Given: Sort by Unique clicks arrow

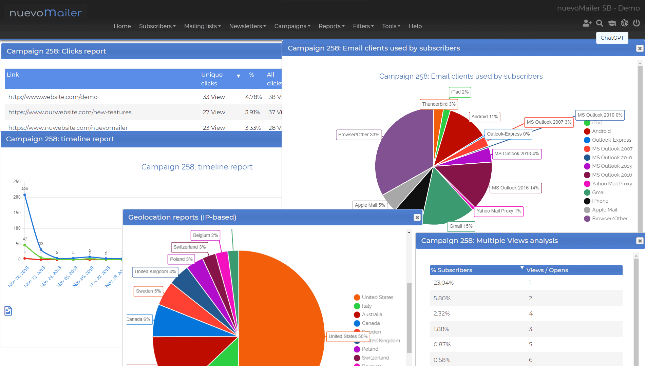Looking at the screenshot, I should click(x=239, y=76).
